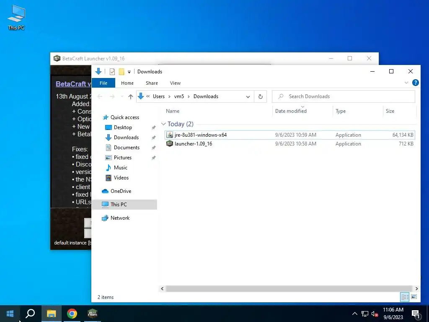Screen dimensions: 429x322
Task: Switch to Large icons view layout
Action: pyautogui.click(x=414, y=297)
